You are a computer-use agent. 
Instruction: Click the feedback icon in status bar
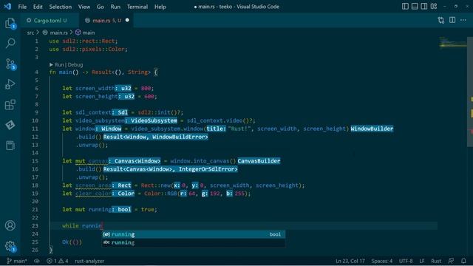point(451,261)
